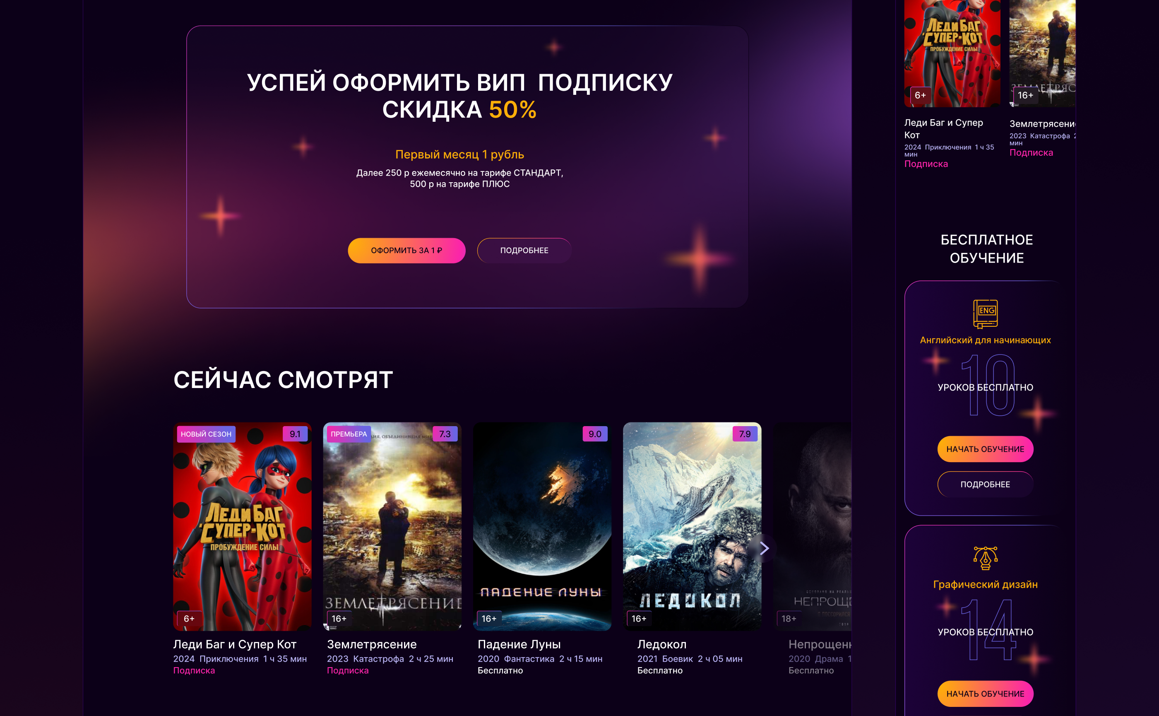Open the Леди Баг и Супер Кот poster
The height and width of the screenshot is (716, 1159).
point(242,526)
